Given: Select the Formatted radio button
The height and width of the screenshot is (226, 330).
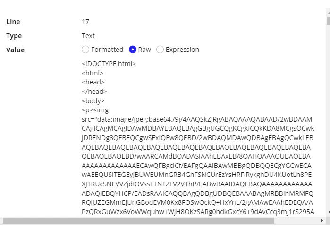Looking at the screenshot, I should (x=85, y=50).
